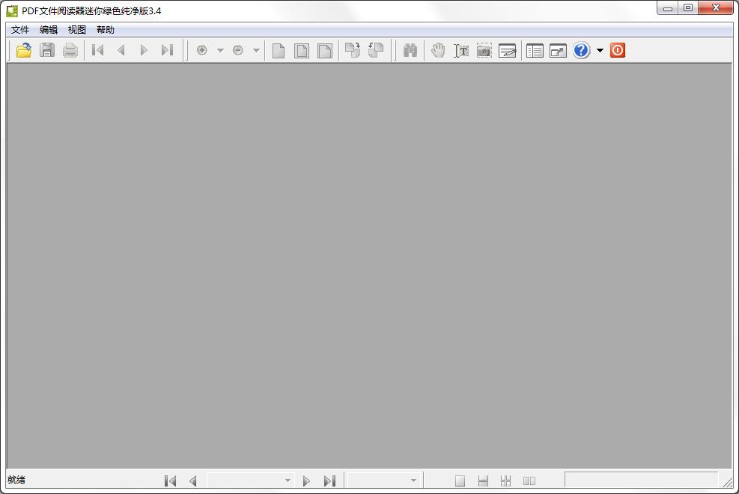Viewport: 739px width, 494px height.
Task: Select the Text selection tool
Action: (x=461, y=50)
